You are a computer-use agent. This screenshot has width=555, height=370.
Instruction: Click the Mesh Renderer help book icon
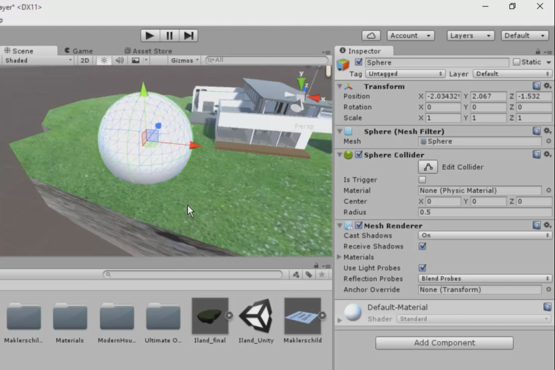coord(536,225)
